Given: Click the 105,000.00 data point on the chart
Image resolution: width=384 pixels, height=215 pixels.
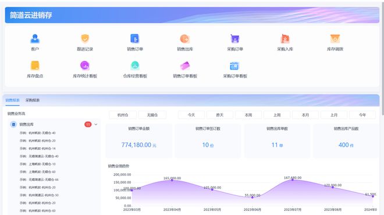Looking at the screenshot, I should 212,190.
